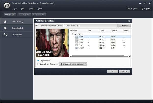Close the Add New Download dialog
Image resolution: width=153 pixels, height=103 pixels.
129,21
